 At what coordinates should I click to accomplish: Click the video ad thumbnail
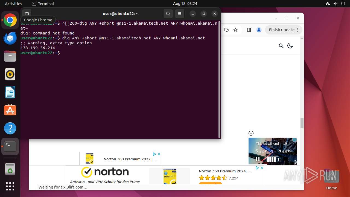click(273, 151)
